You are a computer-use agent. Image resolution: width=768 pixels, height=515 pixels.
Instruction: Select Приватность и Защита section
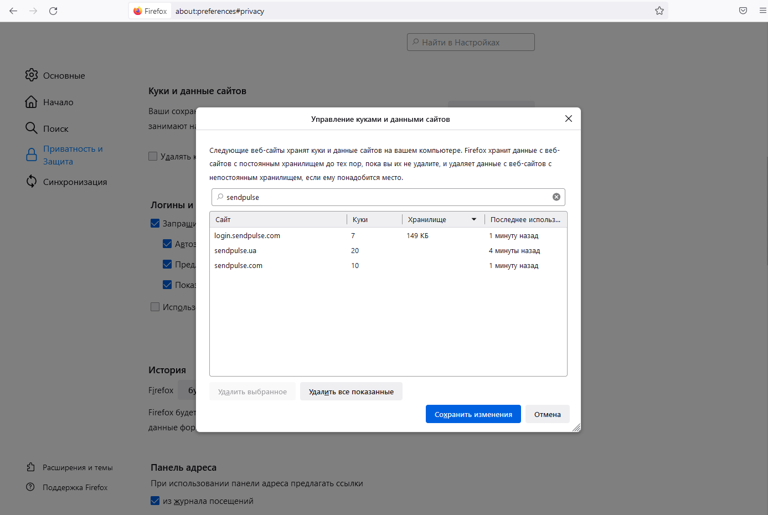pyautogui.click(x=64, y=155)
